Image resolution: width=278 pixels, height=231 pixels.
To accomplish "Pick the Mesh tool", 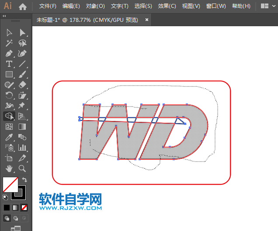I will (9, 127).
